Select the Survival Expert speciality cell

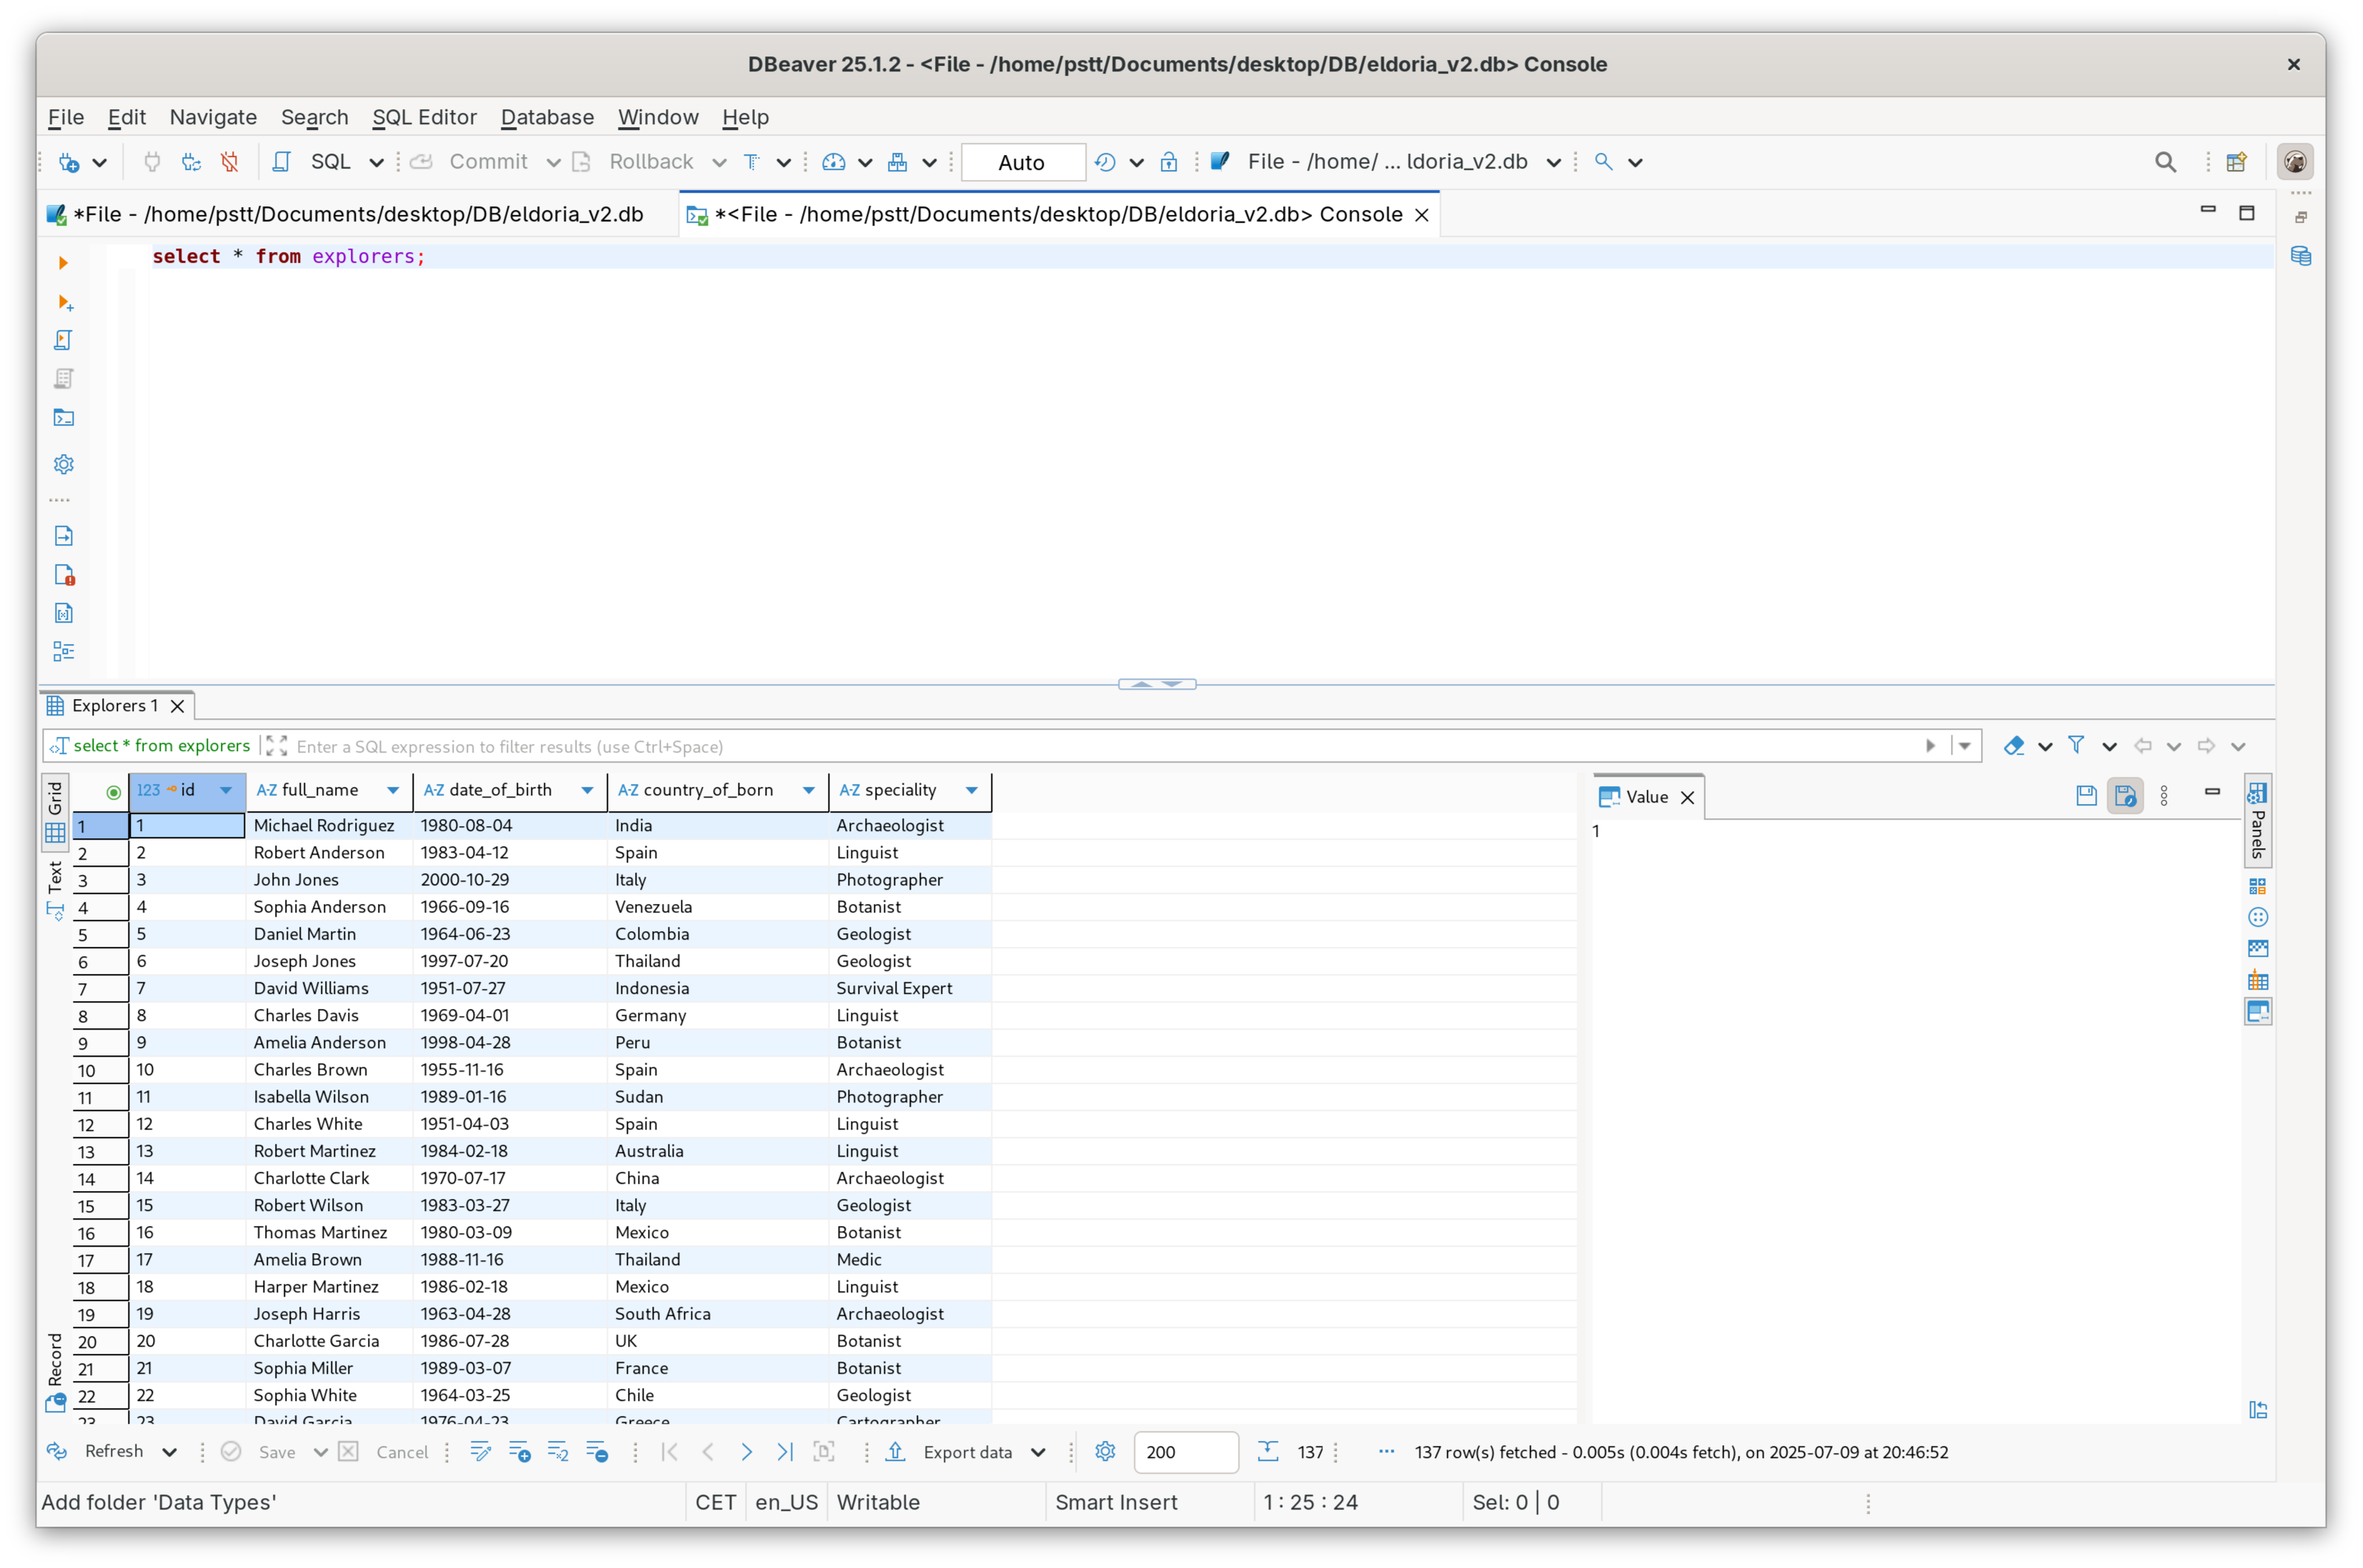click(x=909, y=988)
